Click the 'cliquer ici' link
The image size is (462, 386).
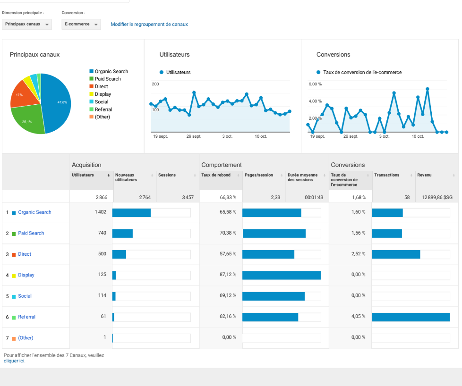(14, 361)
